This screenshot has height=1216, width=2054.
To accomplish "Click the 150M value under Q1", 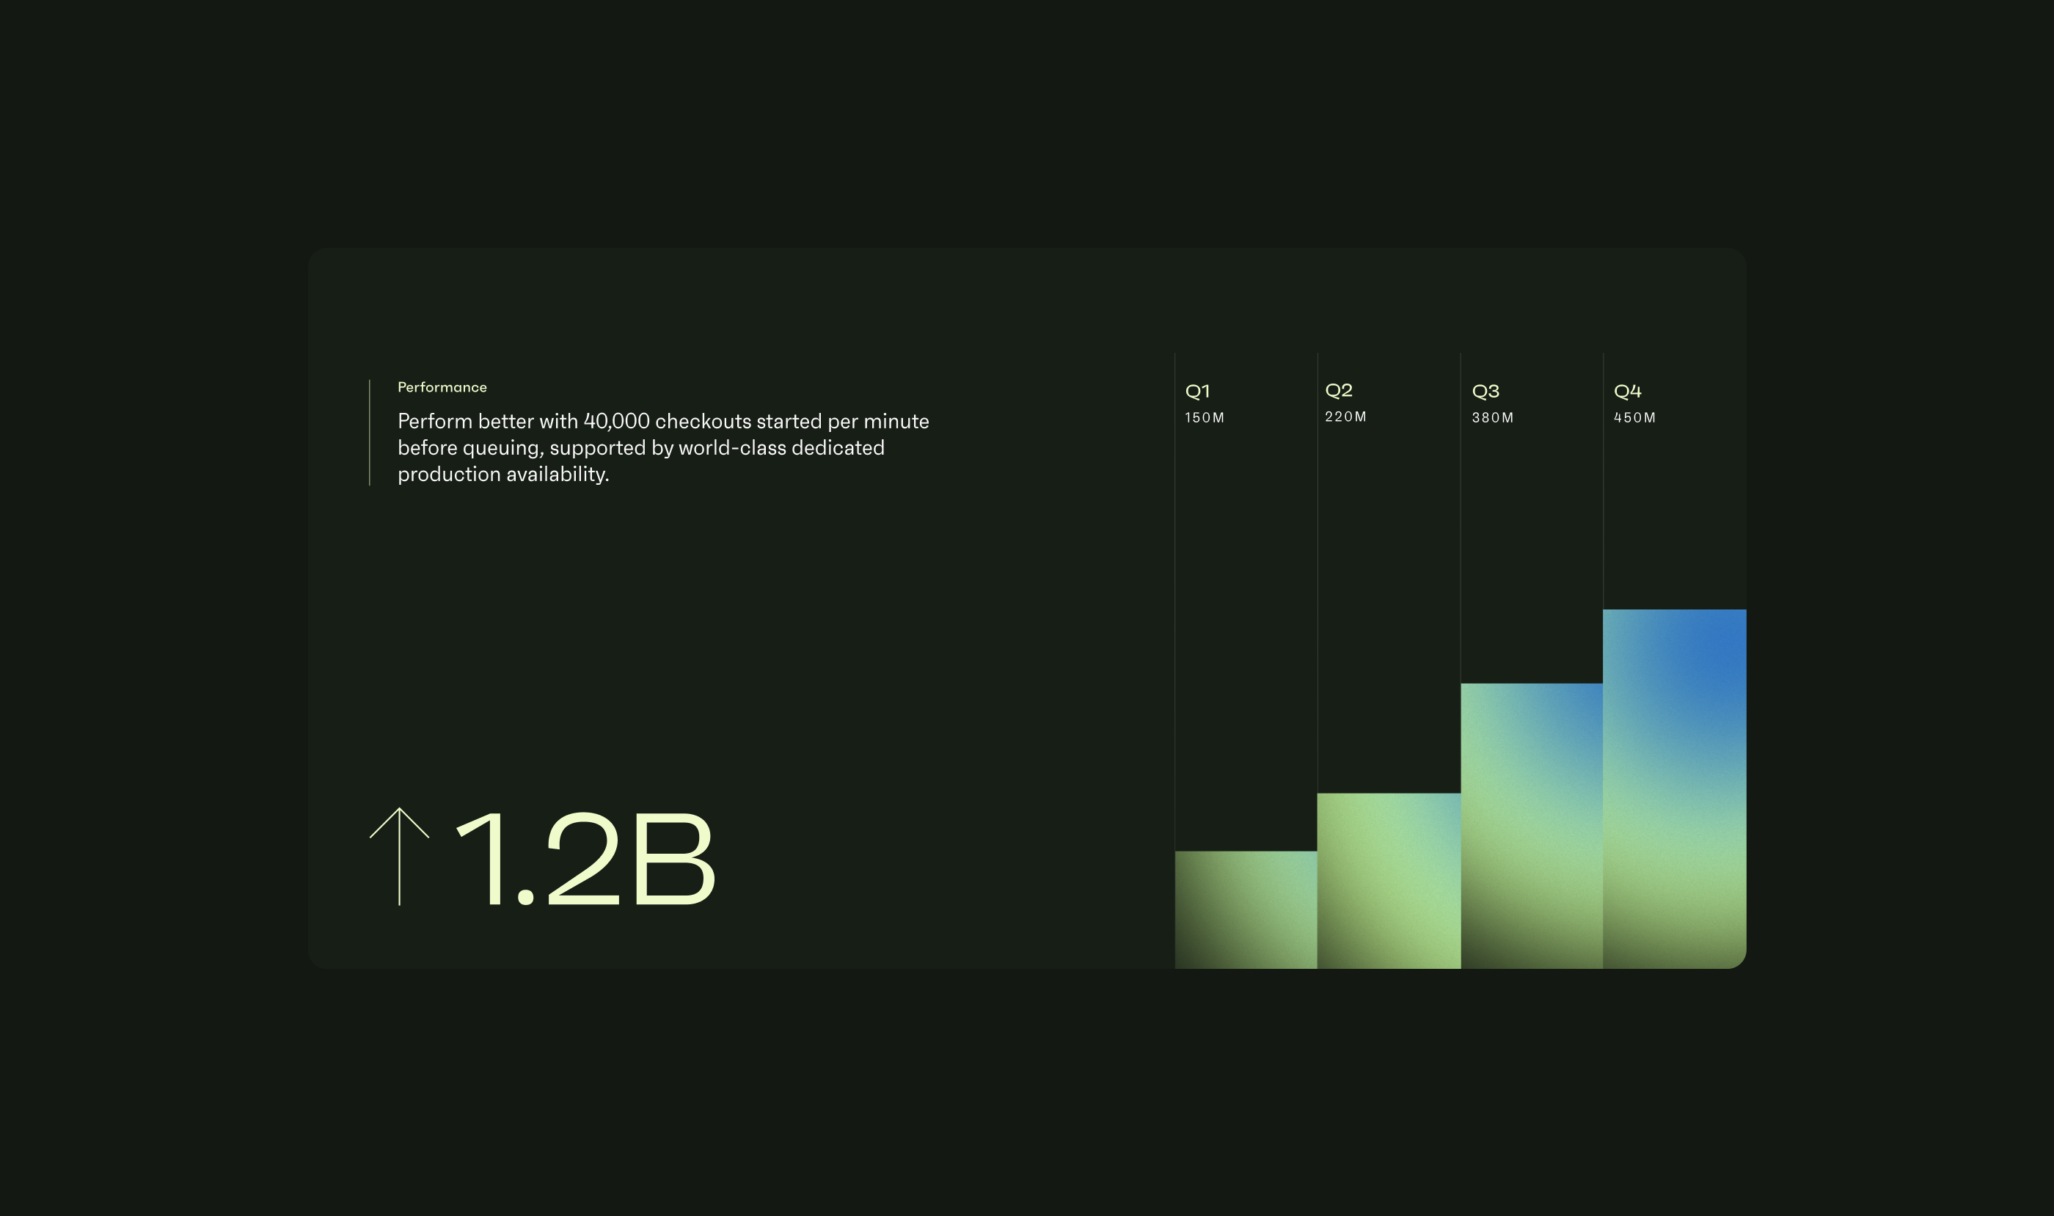I will [x=1204, y=418].
